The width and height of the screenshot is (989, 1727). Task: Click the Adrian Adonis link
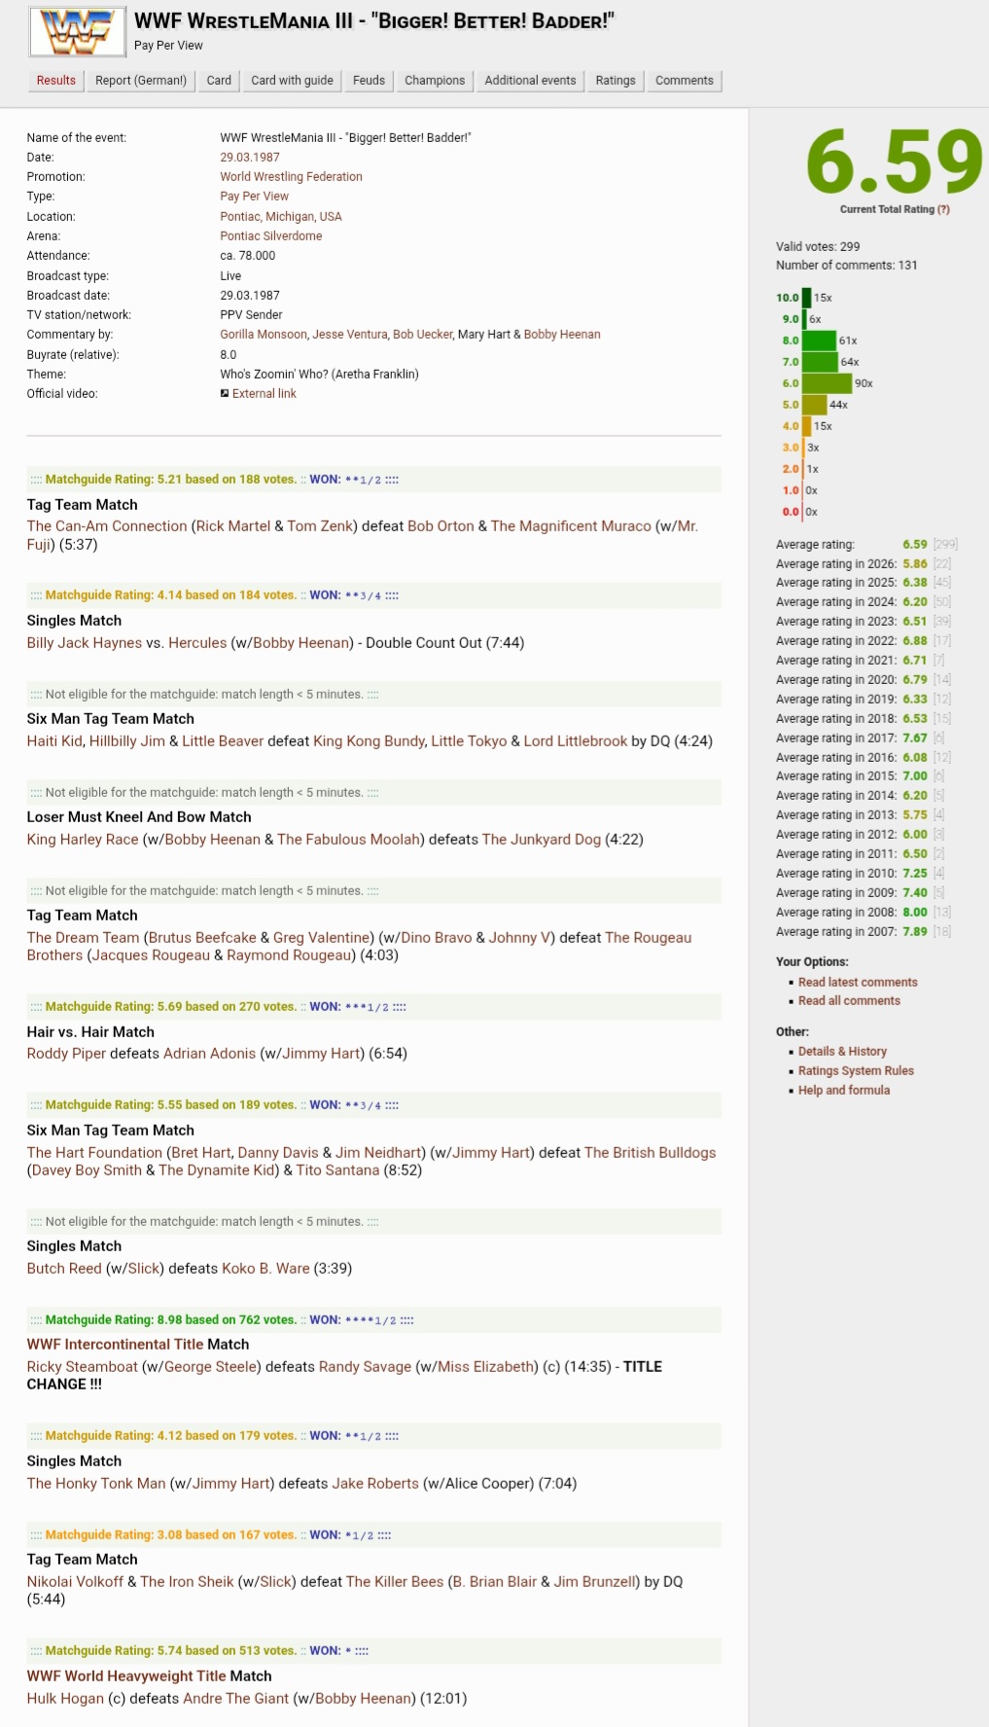[209, 1054]
